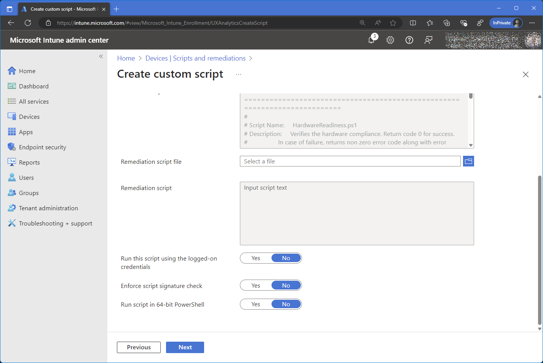The image size is (543, 363).
Task: Collapse the left navigation sidebar
Action: click(x=101, y=56)
